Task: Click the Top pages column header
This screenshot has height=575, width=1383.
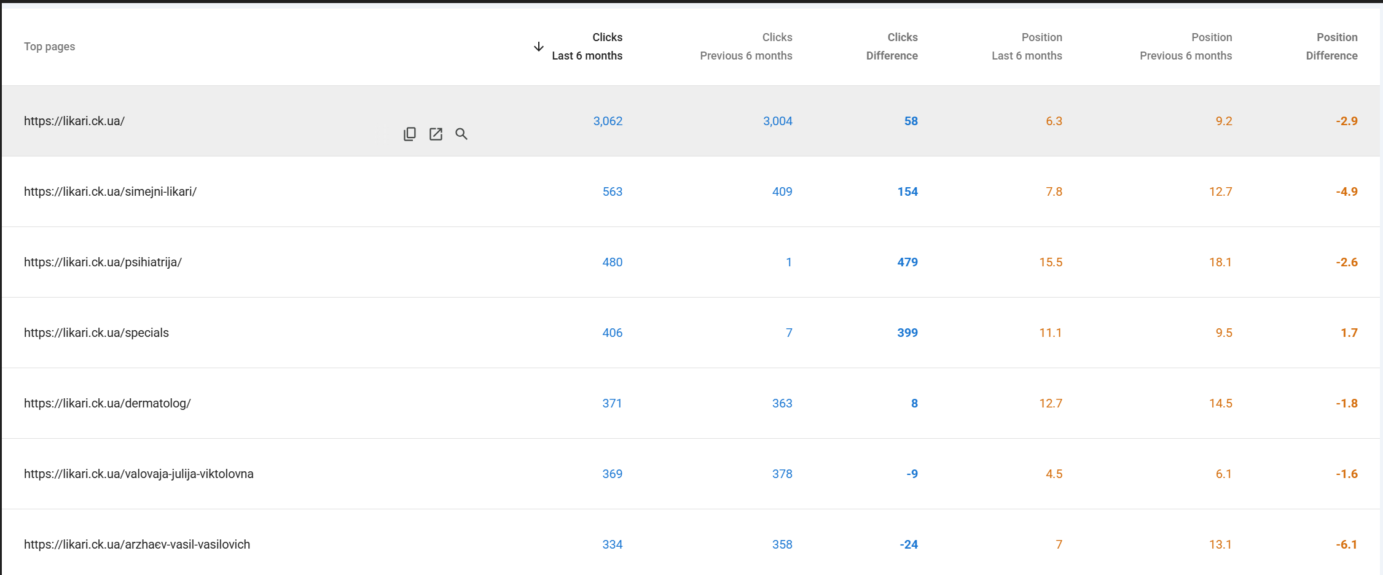Action: (50, 47)
